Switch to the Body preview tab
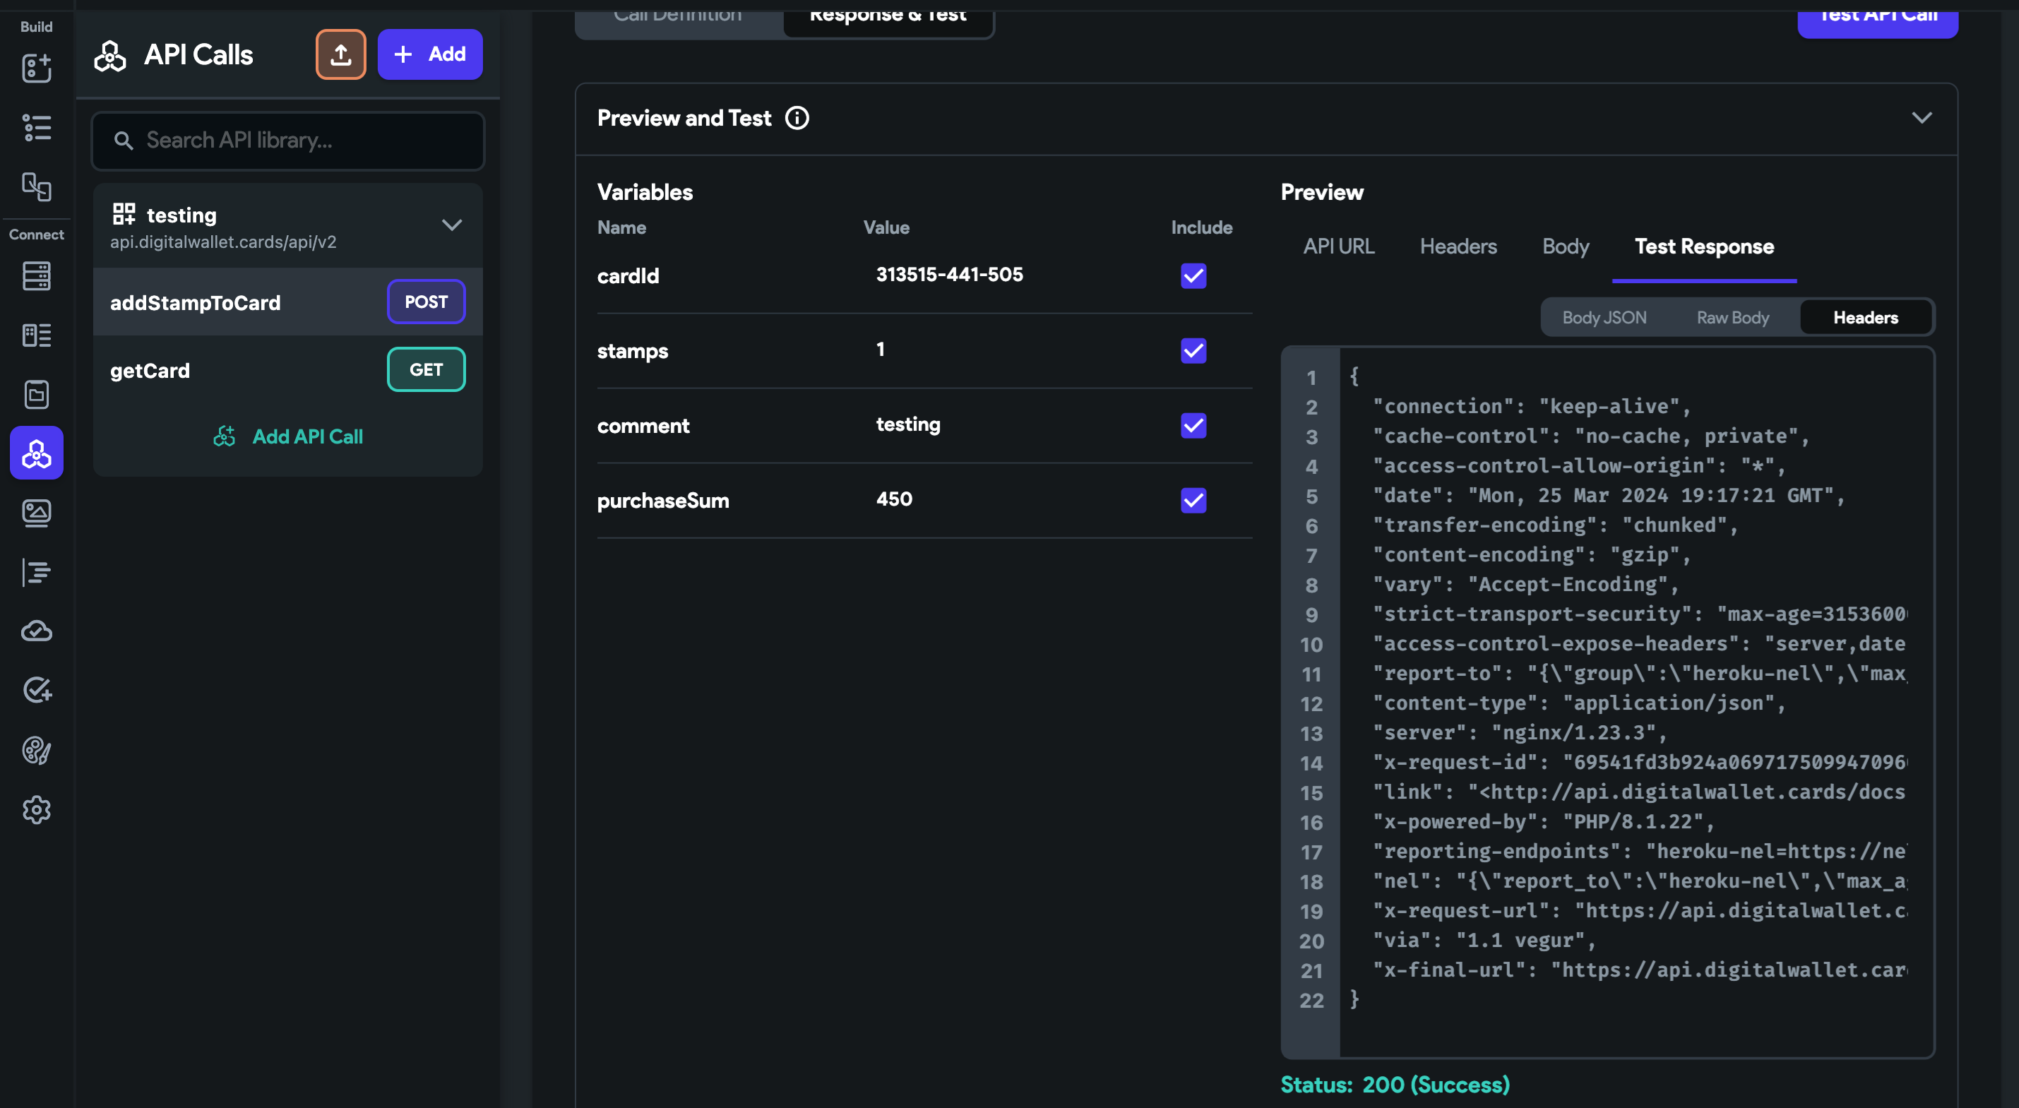 coord(1565,246)
